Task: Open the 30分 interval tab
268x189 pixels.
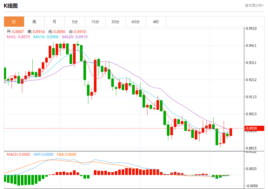Action: (x=115, y=22)
